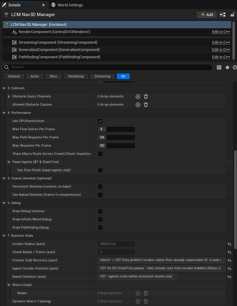Open the details view settings gear
The width and height of the screenshot is (237, 306).
click(x=235, y=67)
